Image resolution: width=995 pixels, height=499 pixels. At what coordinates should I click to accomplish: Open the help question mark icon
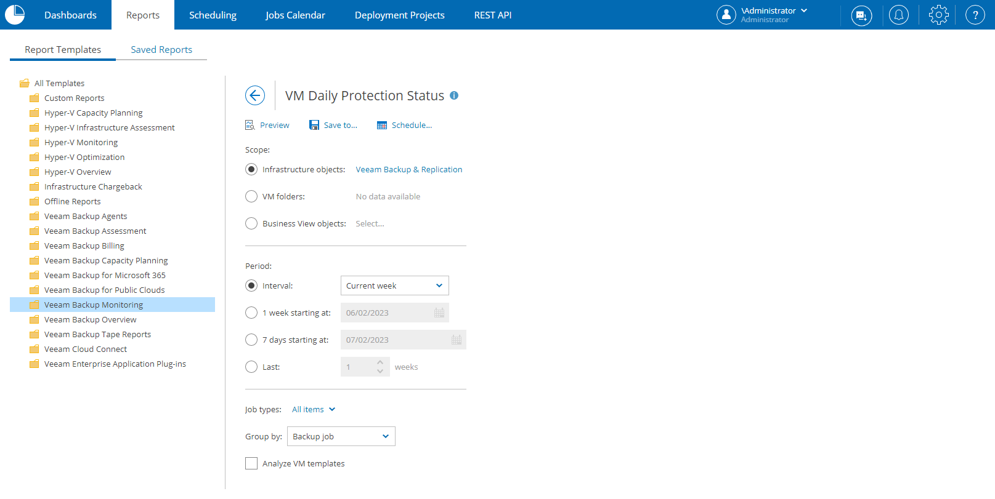pos(975,15)
